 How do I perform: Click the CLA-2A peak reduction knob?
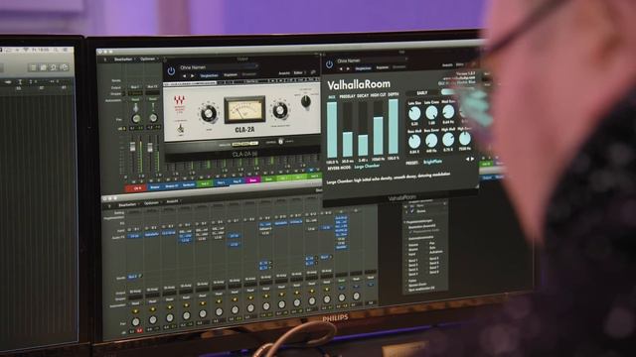(280, 110)
